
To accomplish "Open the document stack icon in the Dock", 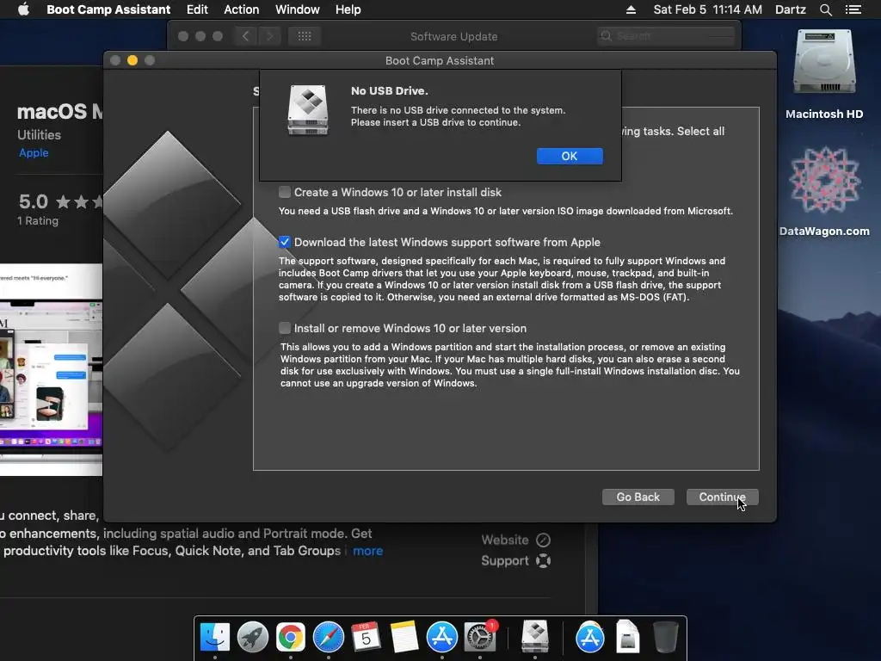I will point(627,637).
